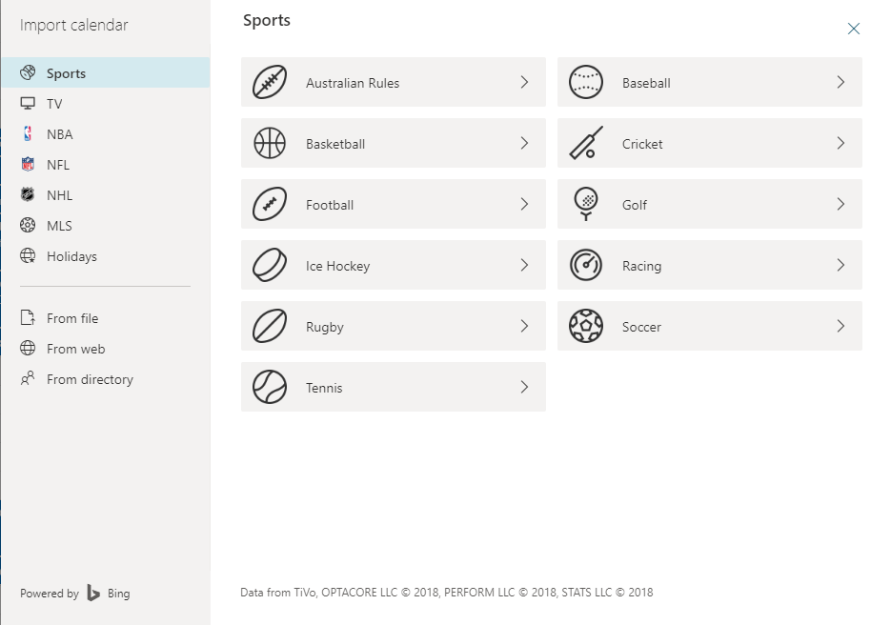
Task: Click the Australian Rules football icon
Action: point(270,82)
